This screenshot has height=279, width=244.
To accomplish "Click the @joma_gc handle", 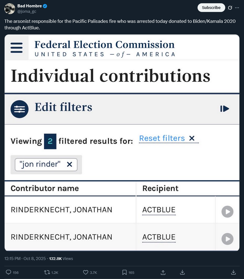I will [x=27, y=11].
